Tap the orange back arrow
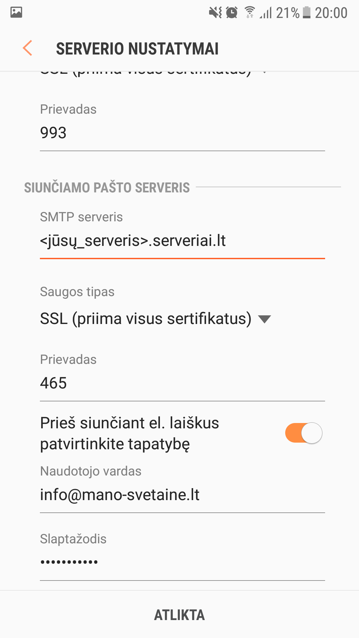The height and width of the screenshot is (638, 359). (x=28, y=48)
